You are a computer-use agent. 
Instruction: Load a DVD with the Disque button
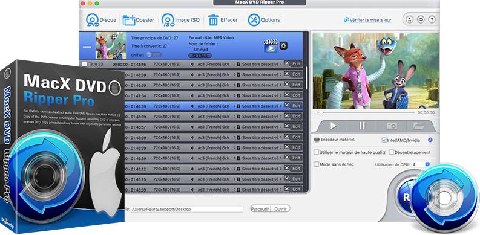101,20
